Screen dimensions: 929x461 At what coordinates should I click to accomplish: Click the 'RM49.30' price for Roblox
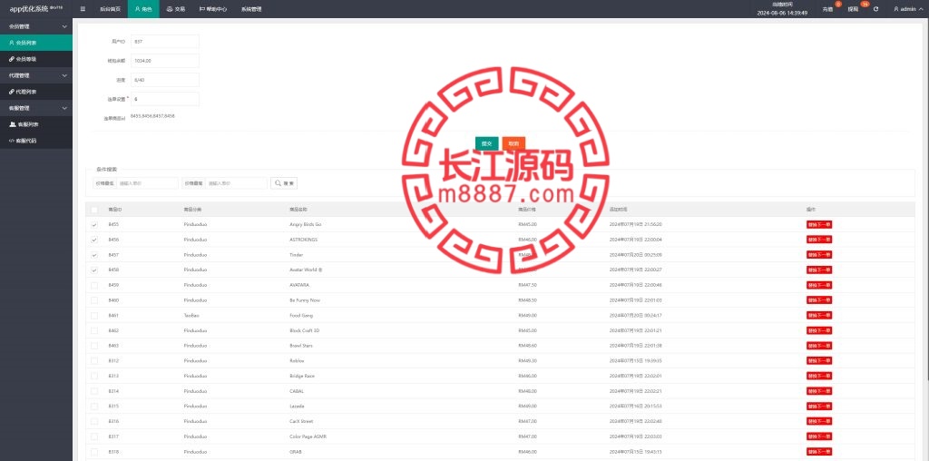pyautogui.click(x=527, y=361)
